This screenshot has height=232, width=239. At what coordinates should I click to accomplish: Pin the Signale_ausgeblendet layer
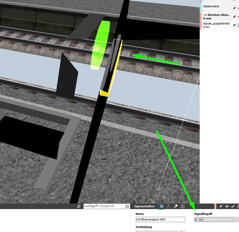[x=235, y=25]
